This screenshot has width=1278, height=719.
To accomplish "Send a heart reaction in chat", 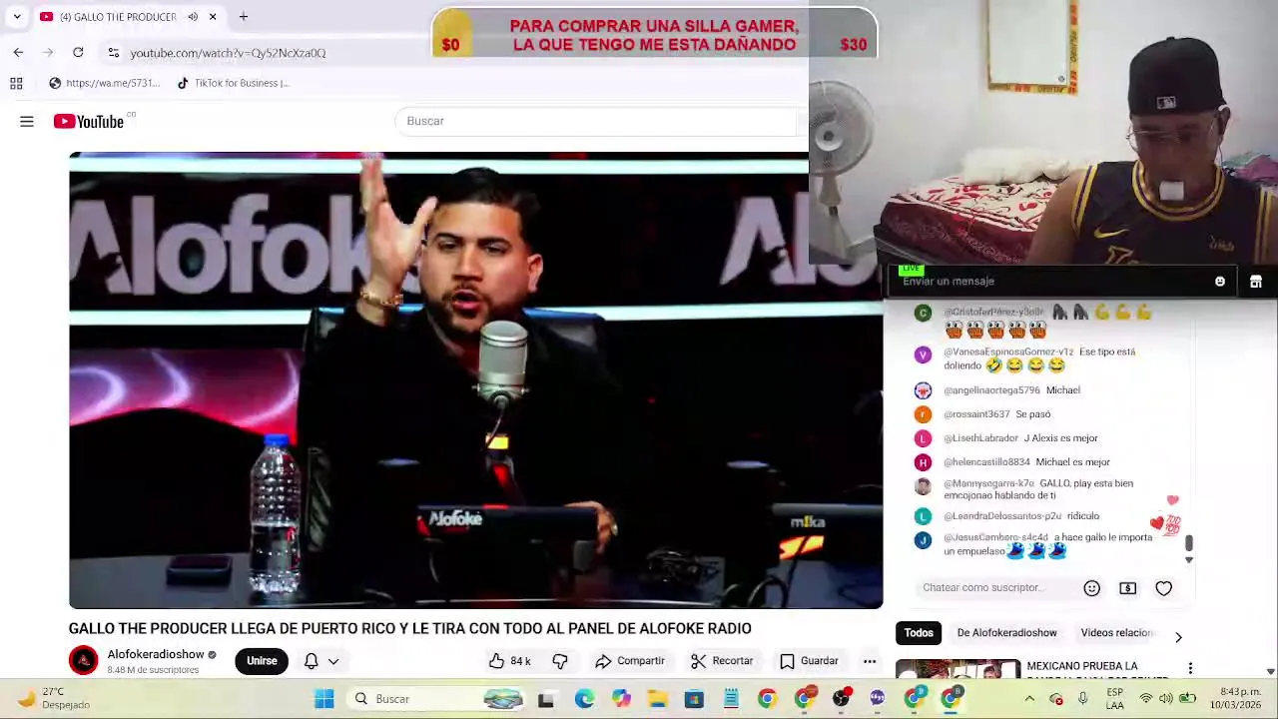I will 1164,588.
